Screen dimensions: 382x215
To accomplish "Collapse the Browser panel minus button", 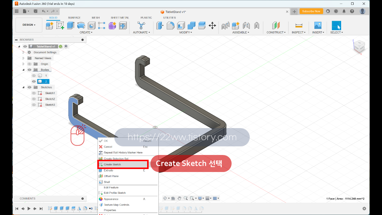I will tap(83, 40).
